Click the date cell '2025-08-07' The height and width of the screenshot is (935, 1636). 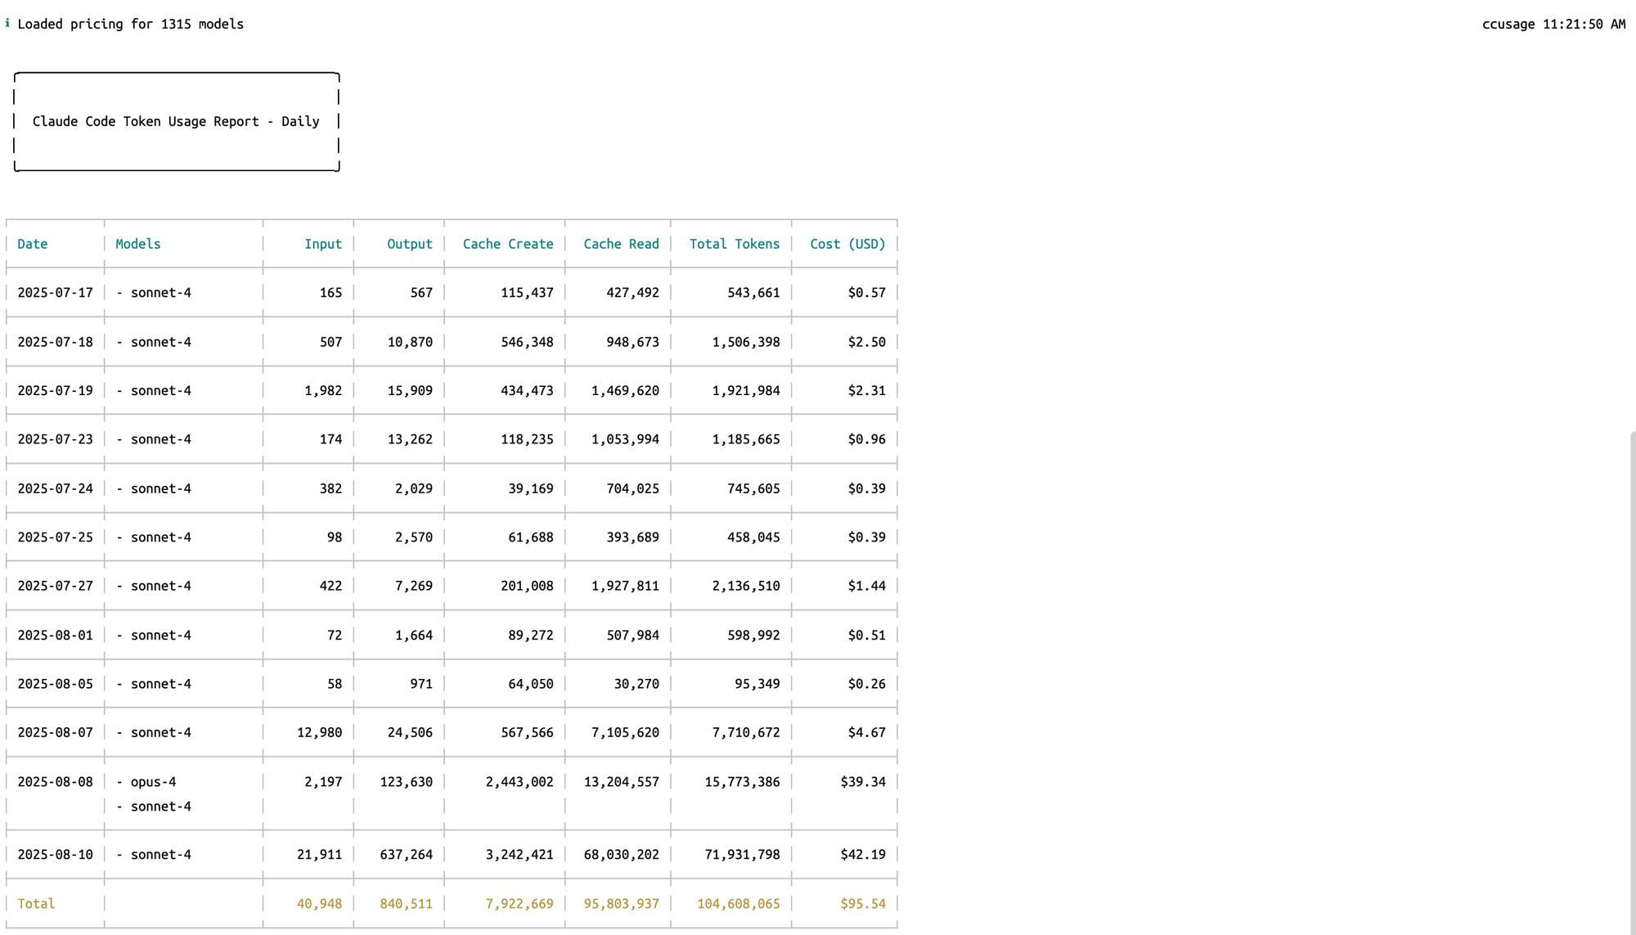pos(56,732)
